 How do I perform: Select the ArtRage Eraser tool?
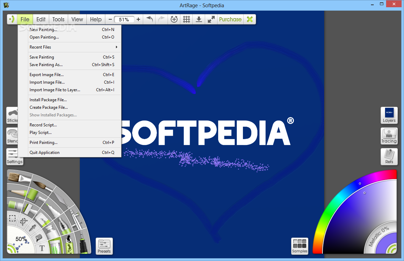pyautogui.click(x=43, y=219)
